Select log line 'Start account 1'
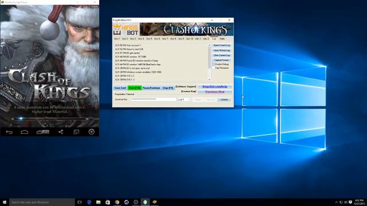The height and width of the screenshot is (206, 367). click(128, 45)
